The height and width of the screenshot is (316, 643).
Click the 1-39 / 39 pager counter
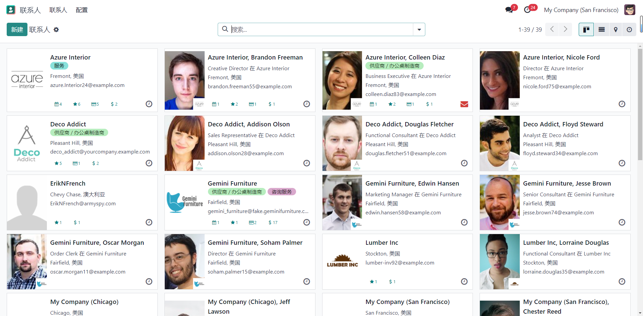tap(530, 30)
